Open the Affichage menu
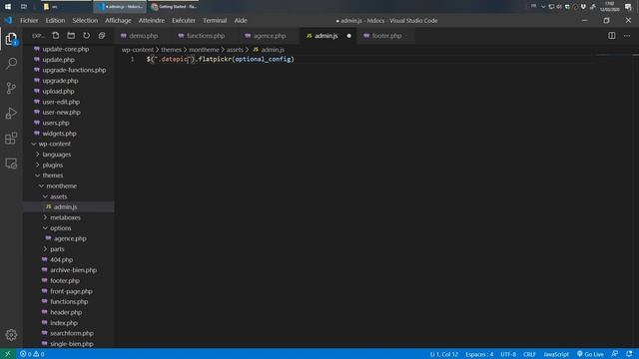Image resolution: width=639 pixels, height=359 pixels. 118,20
